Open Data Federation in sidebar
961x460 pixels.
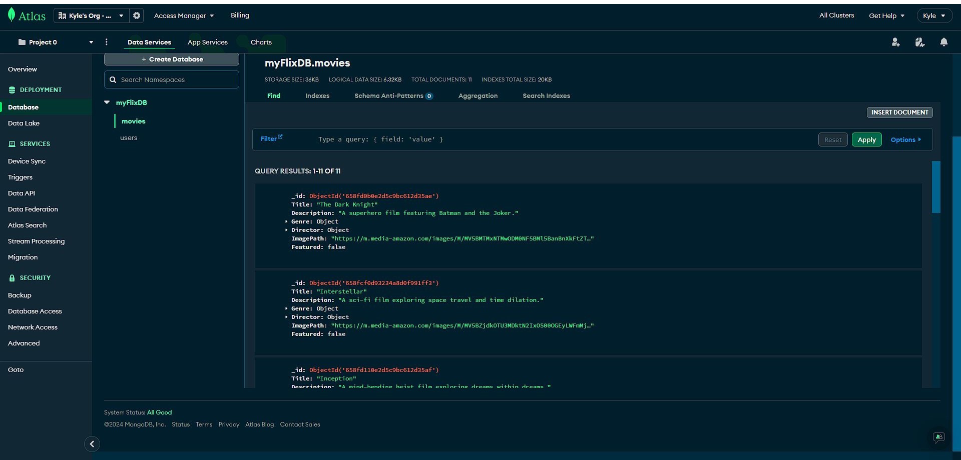tap(33, 209)
